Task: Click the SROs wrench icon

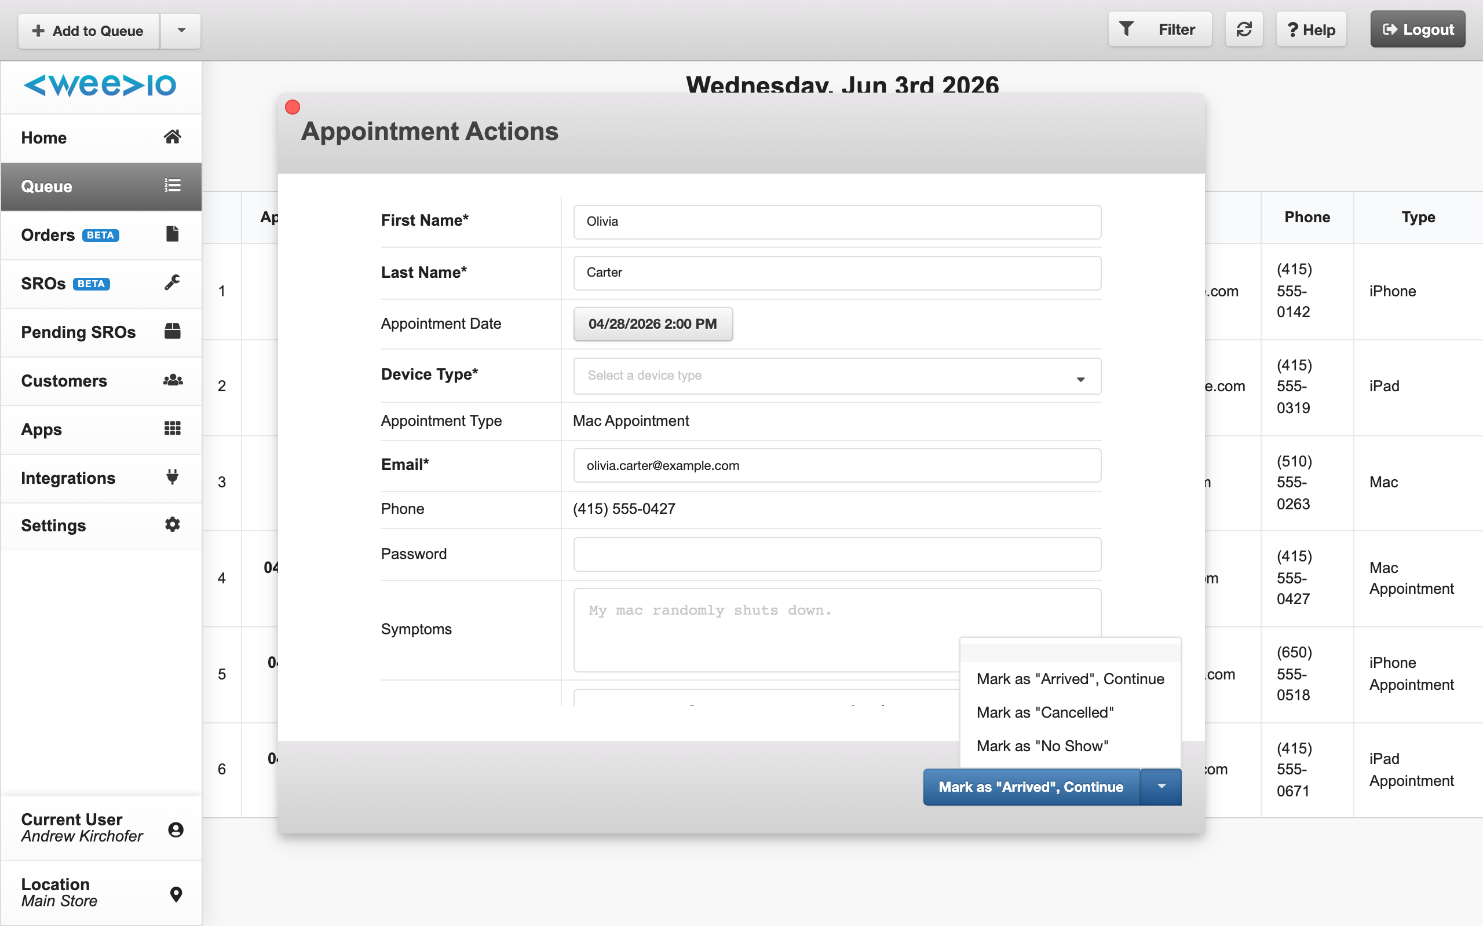Action: 172,282
